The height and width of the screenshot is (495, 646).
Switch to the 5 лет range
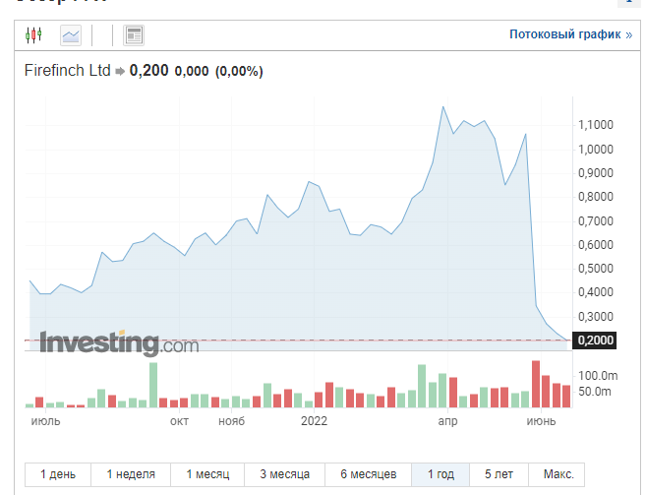(499, 473)
